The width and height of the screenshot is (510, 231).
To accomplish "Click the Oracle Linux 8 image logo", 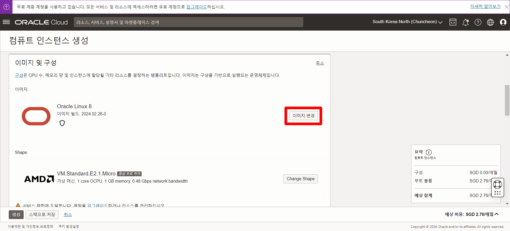I will pyautogui.click(x=36, y=116).
